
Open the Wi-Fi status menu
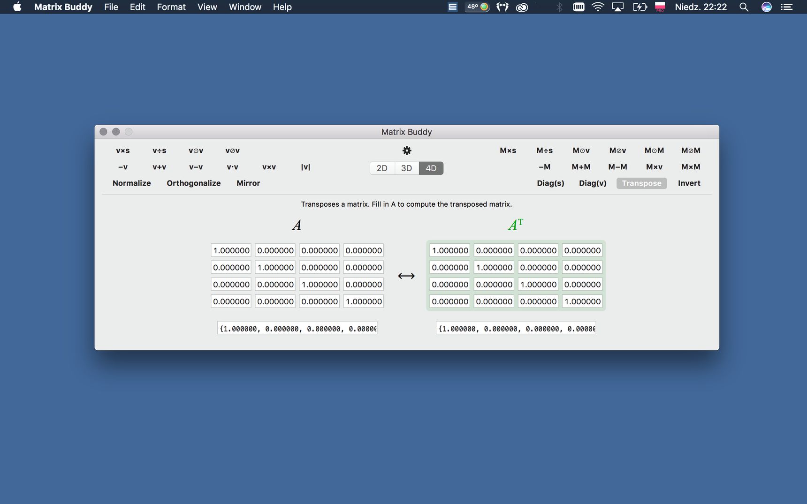(x=598, y=7)
